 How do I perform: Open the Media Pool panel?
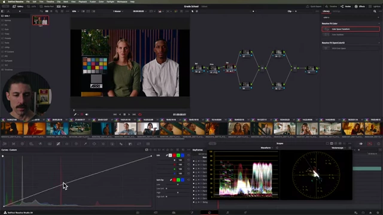(x=47, y=7)
